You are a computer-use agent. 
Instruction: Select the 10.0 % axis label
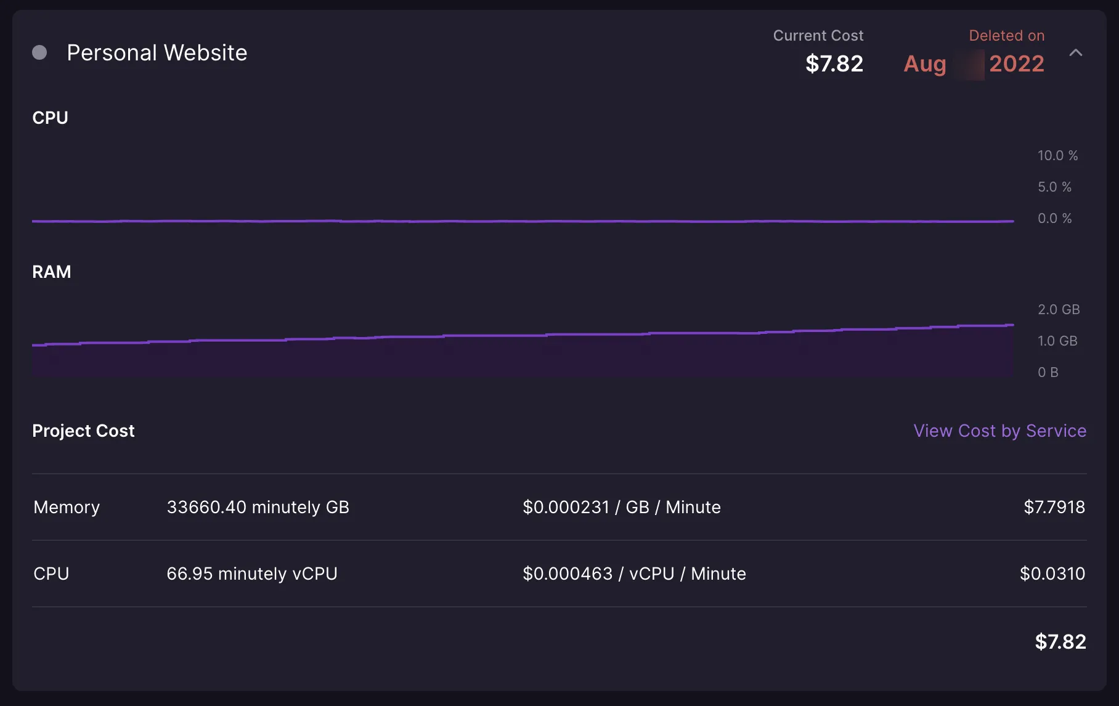pyautogui.click(x=1057, y=155)
